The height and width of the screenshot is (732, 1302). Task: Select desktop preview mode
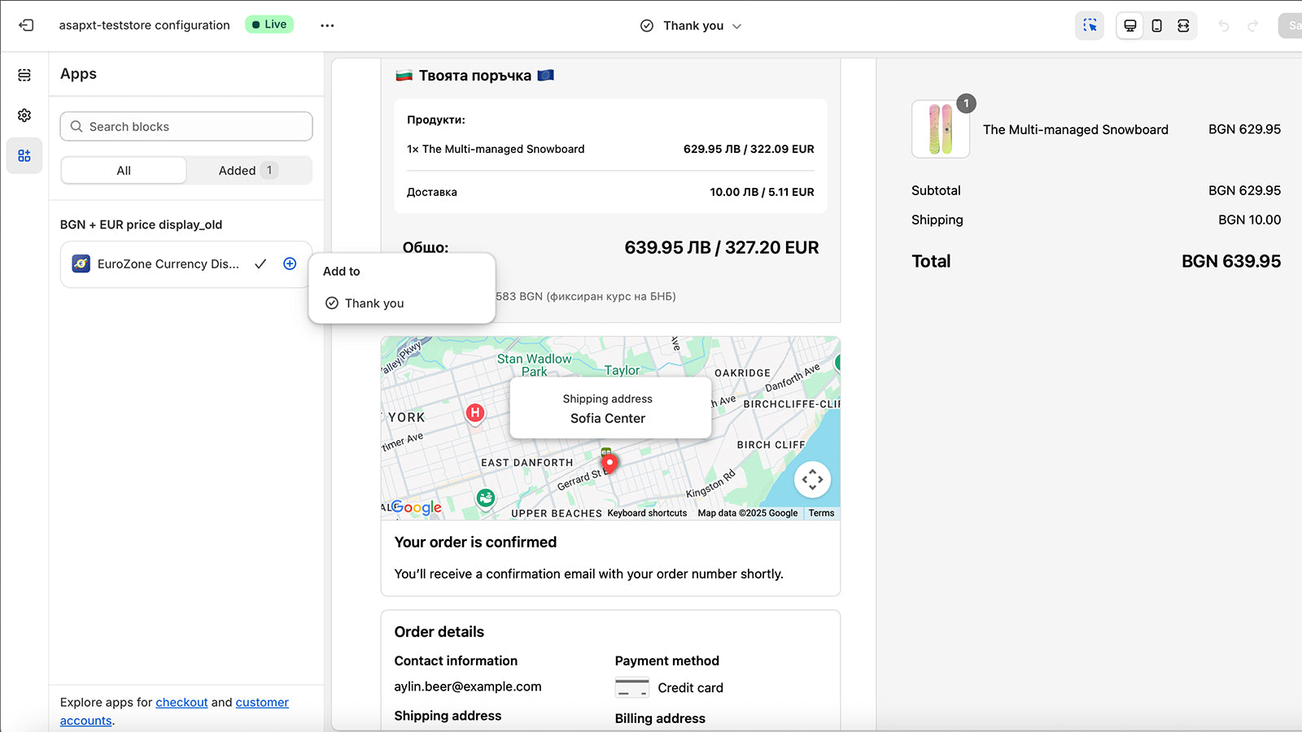pyautogui.click(x=1129, y=25)
